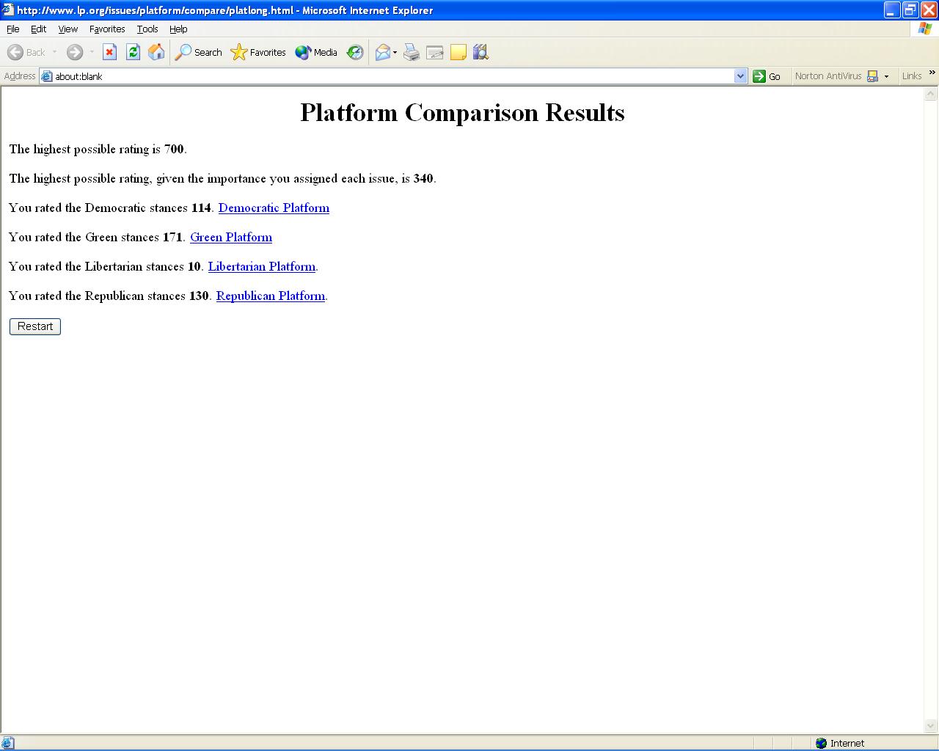
Task: Open the Edit menu
Action: point(38,29)
